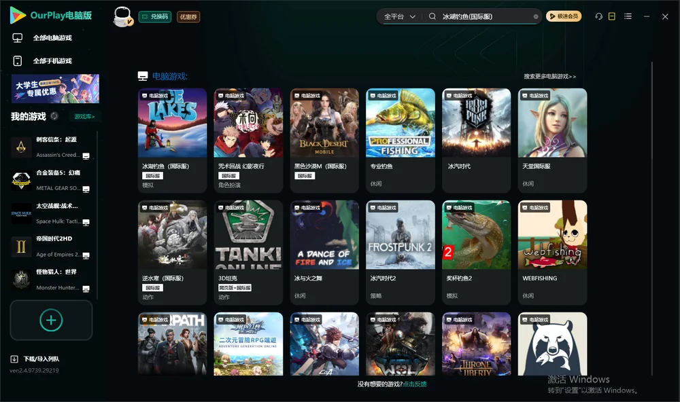Open the 大学生专属优惠 banner

point(55,89)
